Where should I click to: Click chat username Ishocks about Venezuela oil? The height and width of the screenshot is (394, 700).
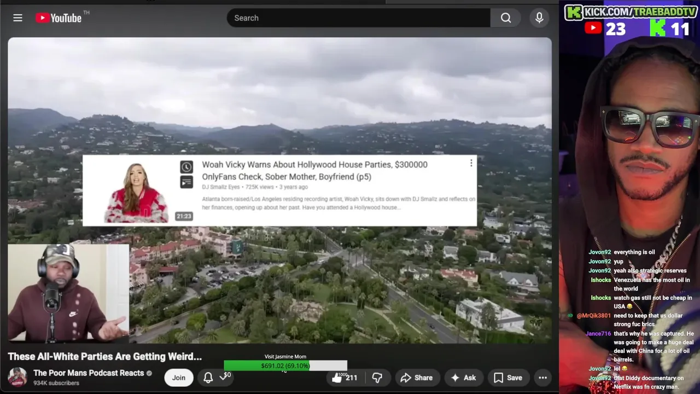600,280
